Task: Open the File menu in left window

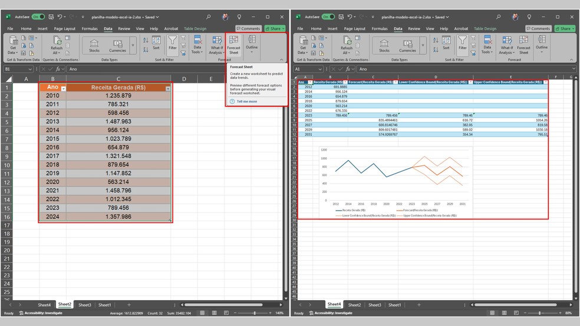Action: pos(10,28)
